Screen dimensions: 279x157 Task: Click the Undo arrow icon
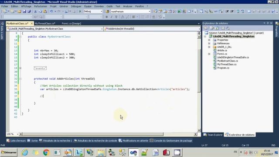click(51, 11)
